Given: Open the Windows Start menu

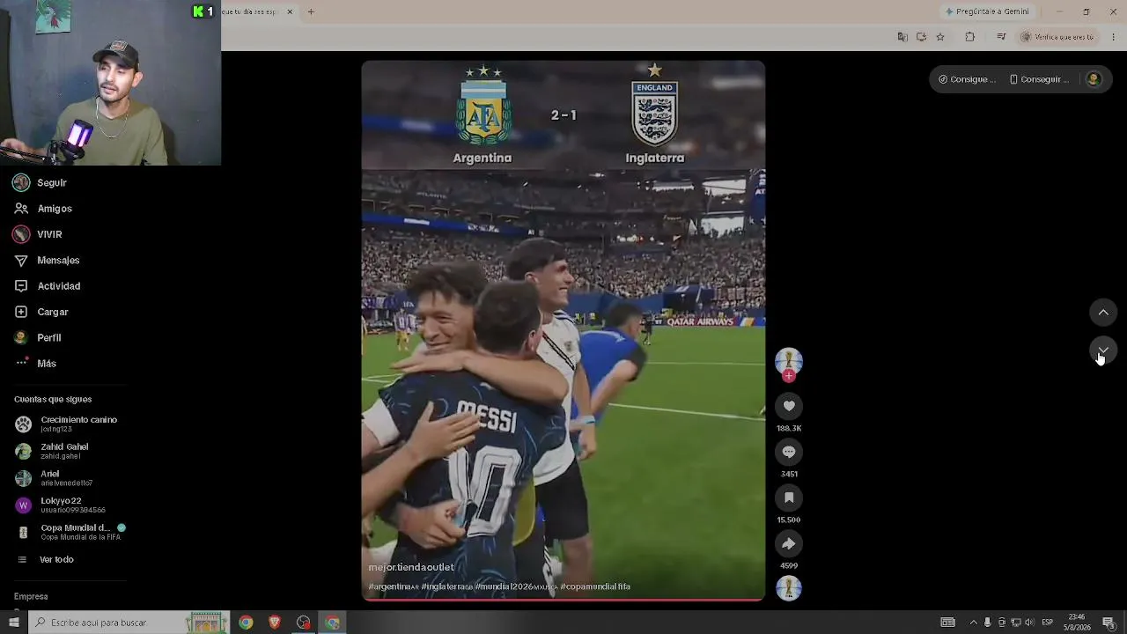Looking at the screenshot, I should click(13, 623).
